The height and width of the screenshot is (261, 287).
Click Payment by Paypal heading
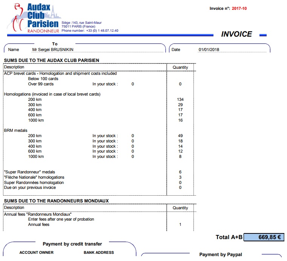[x=221, y=255]
